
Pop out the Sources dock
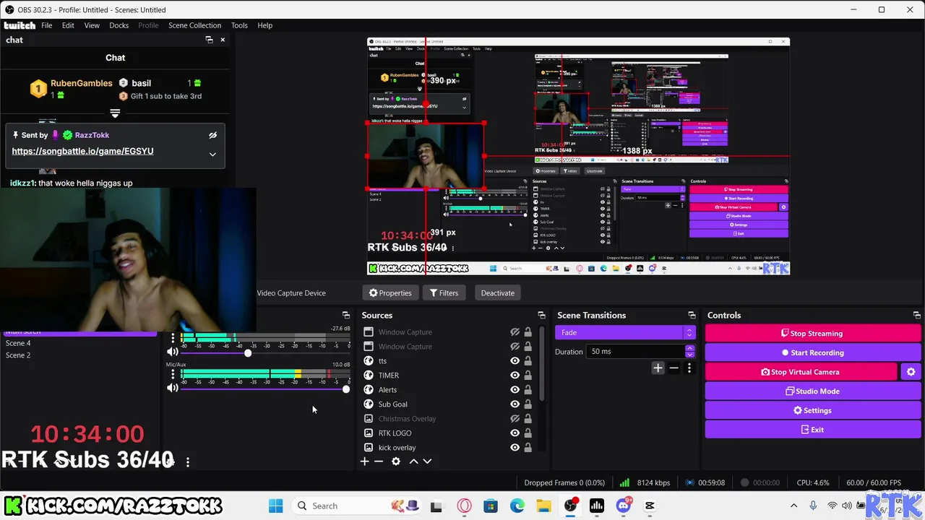click(x=541, y=316)
